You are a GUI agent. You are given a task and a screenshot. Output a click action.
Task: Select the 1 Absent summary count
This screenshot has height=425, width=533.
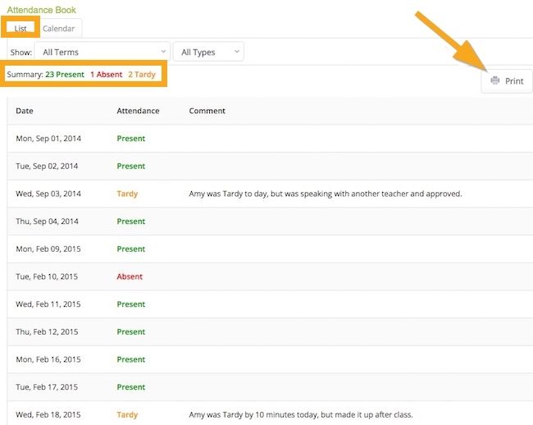click(106, 75)
